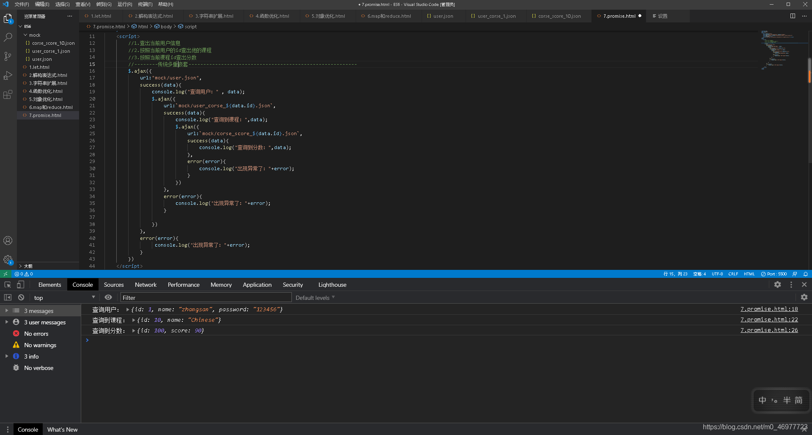Close the DevTools panel

(804, 285)
